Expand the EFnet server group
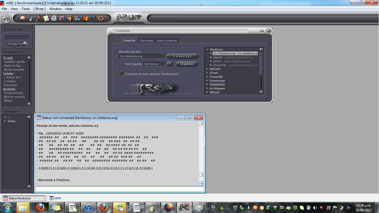This screenshot has height=213, width=379. (x=207, y=73)
